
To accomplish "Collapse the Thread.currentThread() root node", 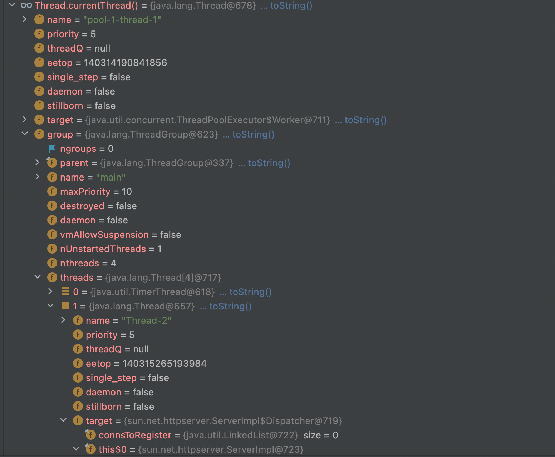I will point(12,5).
